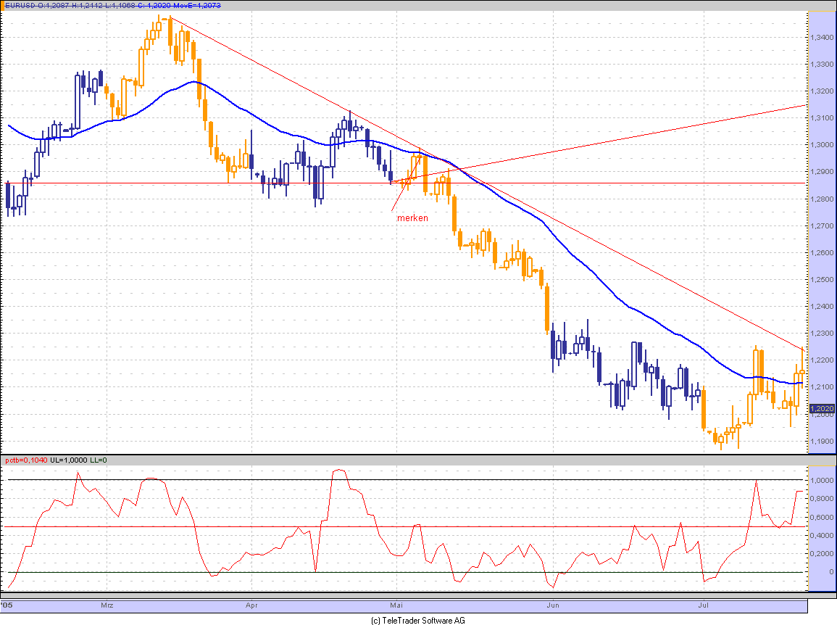The image size is (837, 625).
Task: Select the EURUSD symbol label in header
Action: [x=21, y=5]
